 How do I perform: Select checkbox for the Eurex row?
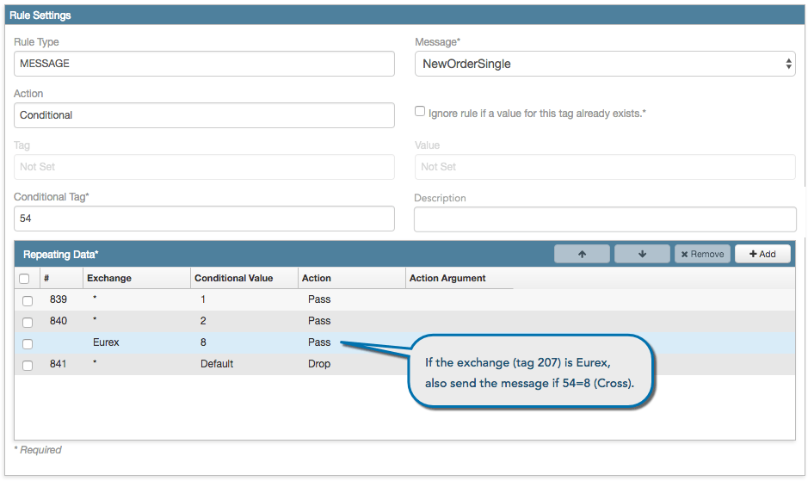coord(28,343)
